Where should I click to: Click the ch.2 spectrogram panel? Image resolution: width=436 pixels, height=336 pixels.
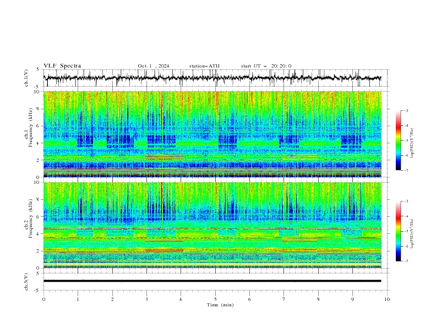[212, 225]
